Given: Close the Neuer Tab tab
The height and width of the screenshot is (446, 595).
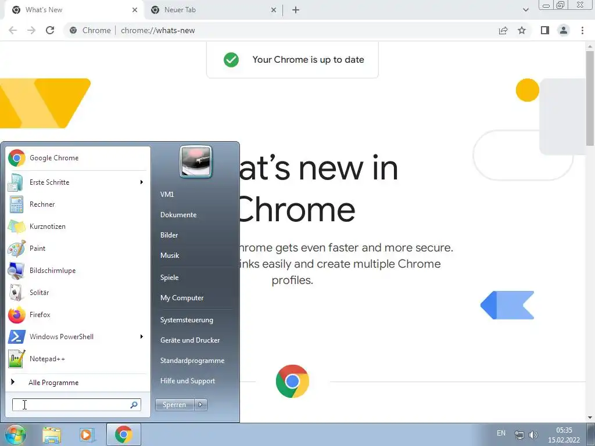Looking at the screenshot, I should tap(274, 10).
